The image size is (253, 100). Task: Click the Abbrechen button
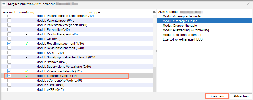pyautogui.click(x=241, y=96)
